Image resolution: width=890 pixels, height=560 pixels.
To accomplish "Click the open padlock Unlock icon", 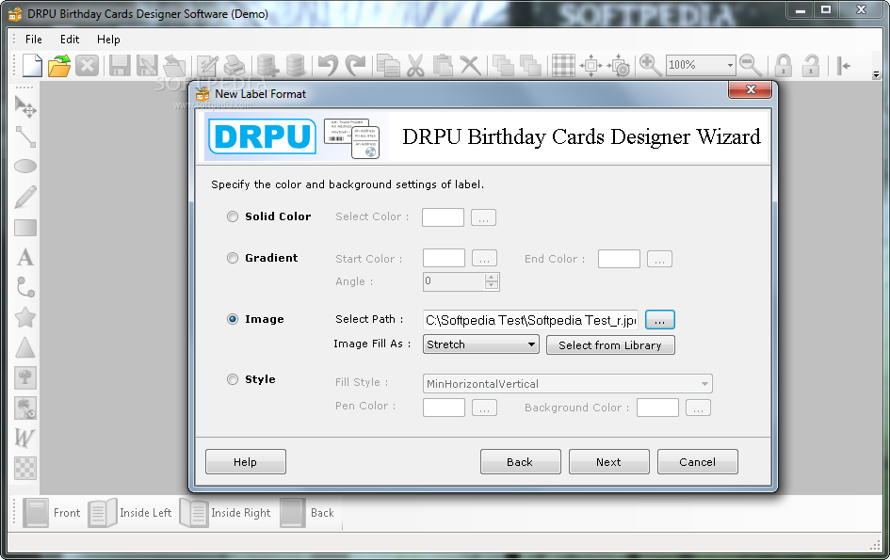I will [811, 65].
